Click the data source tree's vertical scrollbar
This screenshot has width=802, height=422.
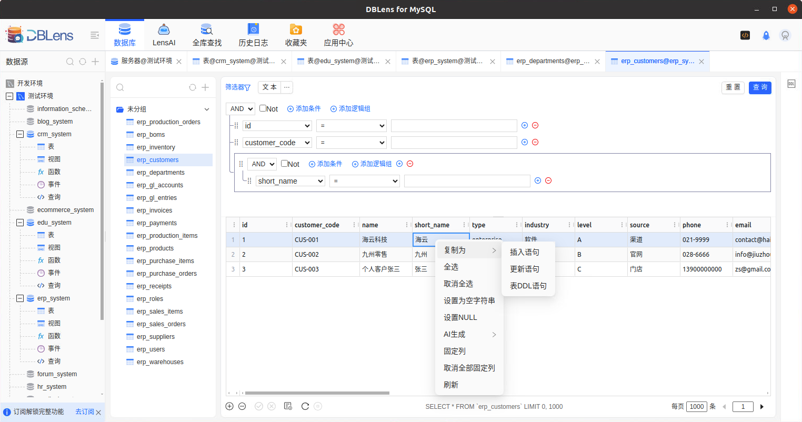pos(102,200)
